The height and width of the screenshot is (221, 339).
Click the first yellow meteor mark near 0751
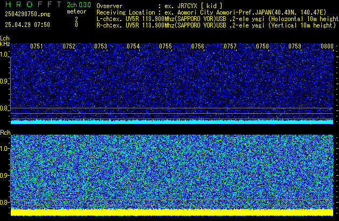[51, 121]
